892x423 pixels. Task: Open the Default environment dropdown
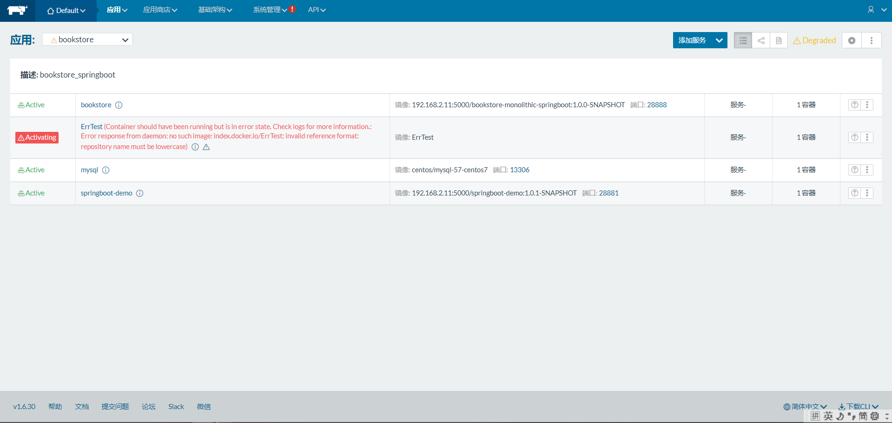coord(66,11)
